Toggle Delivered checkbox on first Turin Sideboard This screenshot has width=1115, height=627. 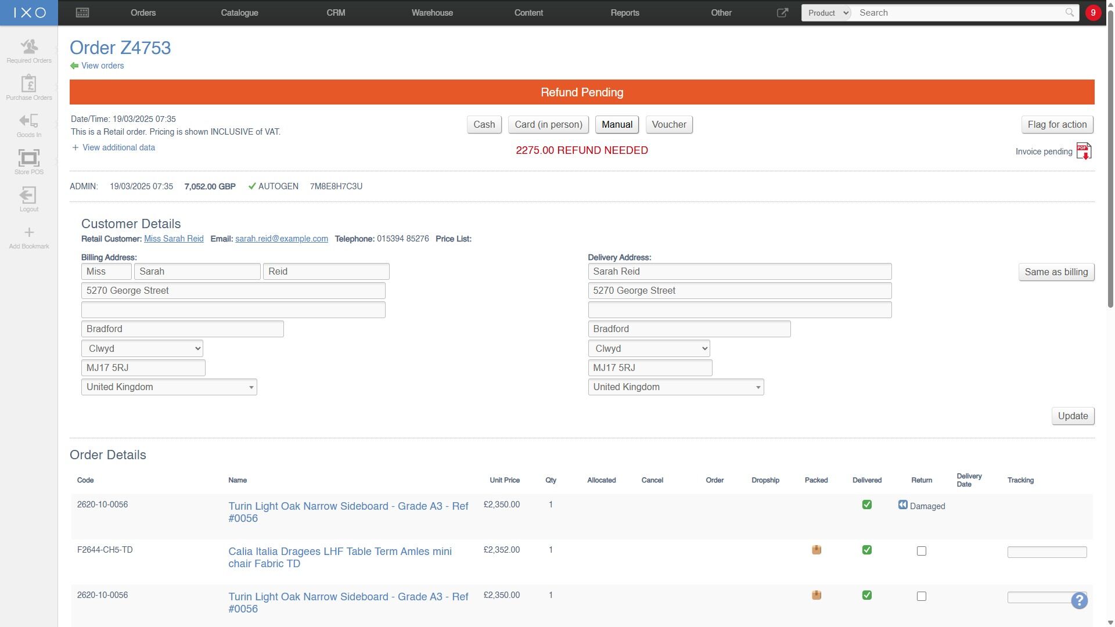click(x=867, y=505)
